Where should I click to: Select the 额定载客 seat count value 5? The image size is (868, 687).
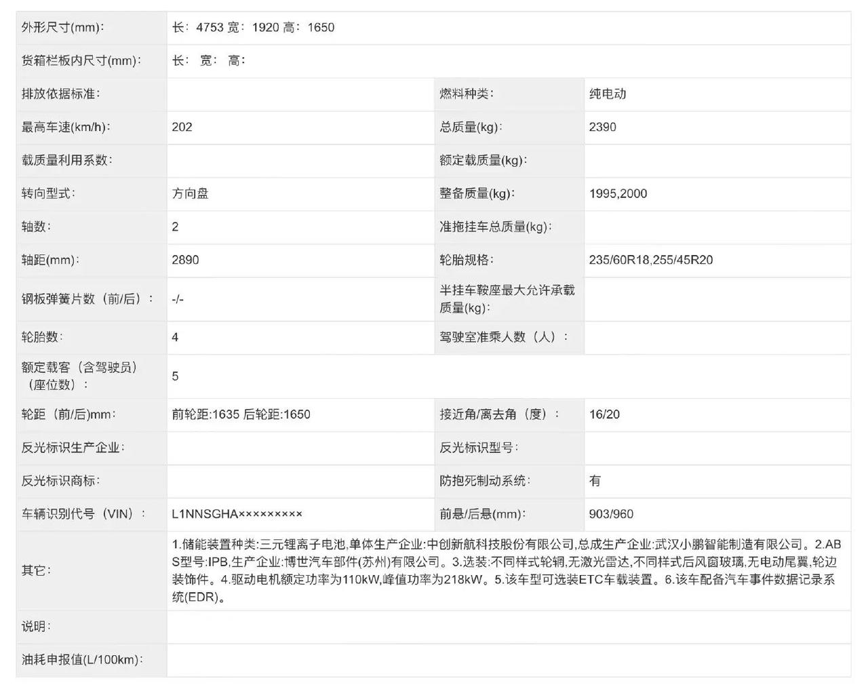tap(176, 376)
